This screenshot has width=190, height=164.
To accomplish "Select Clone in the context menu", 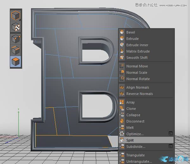I will [x=131, y=109].
